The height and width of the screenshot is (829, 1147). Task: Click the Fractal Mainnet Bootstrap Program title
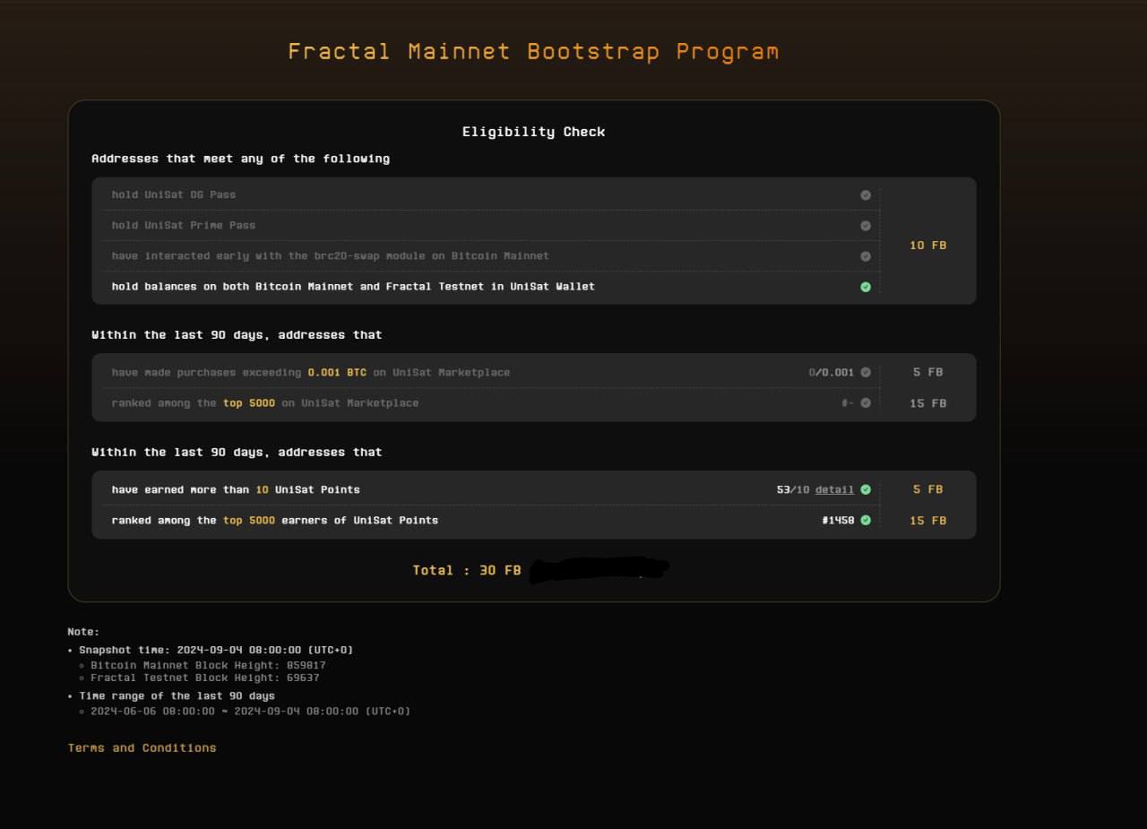pyautogui.click(x=533, y=52)
